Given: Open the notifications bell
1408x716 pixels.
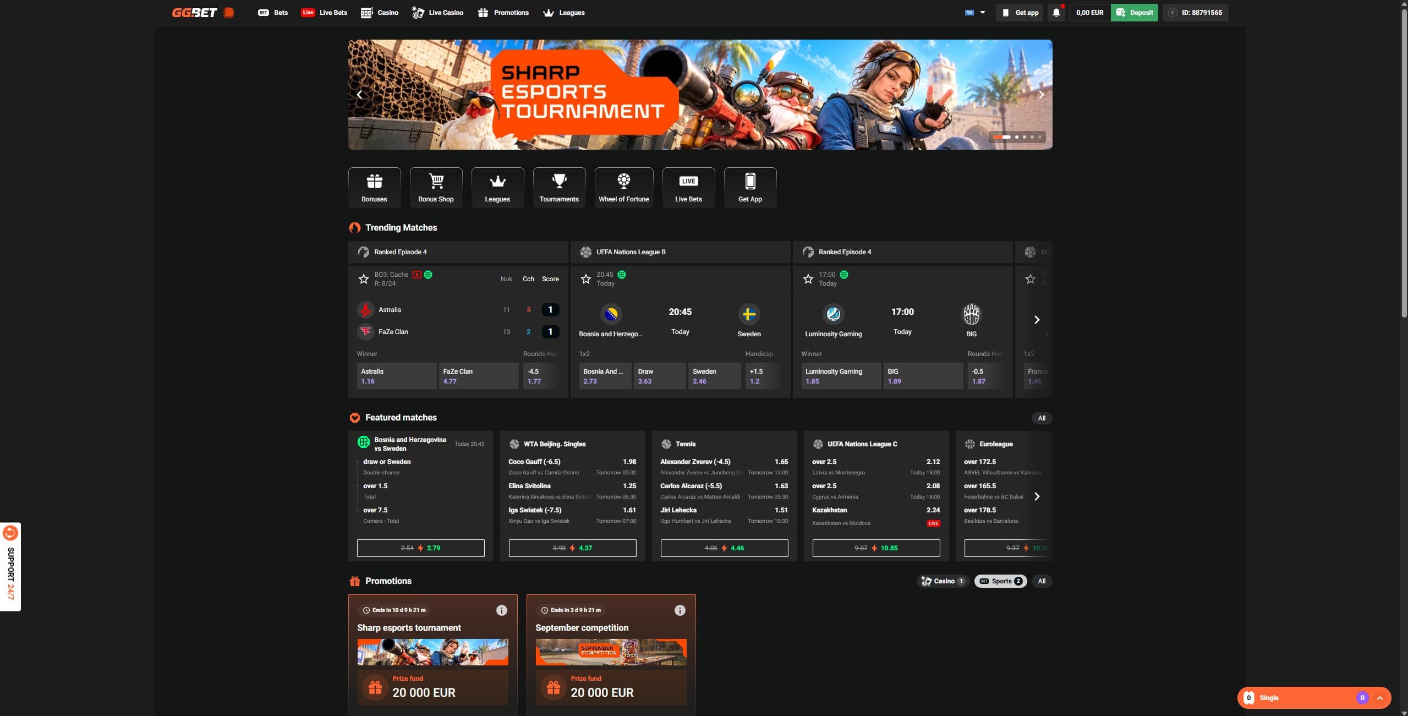Looking at the screenshot, I should (1056, 12).
